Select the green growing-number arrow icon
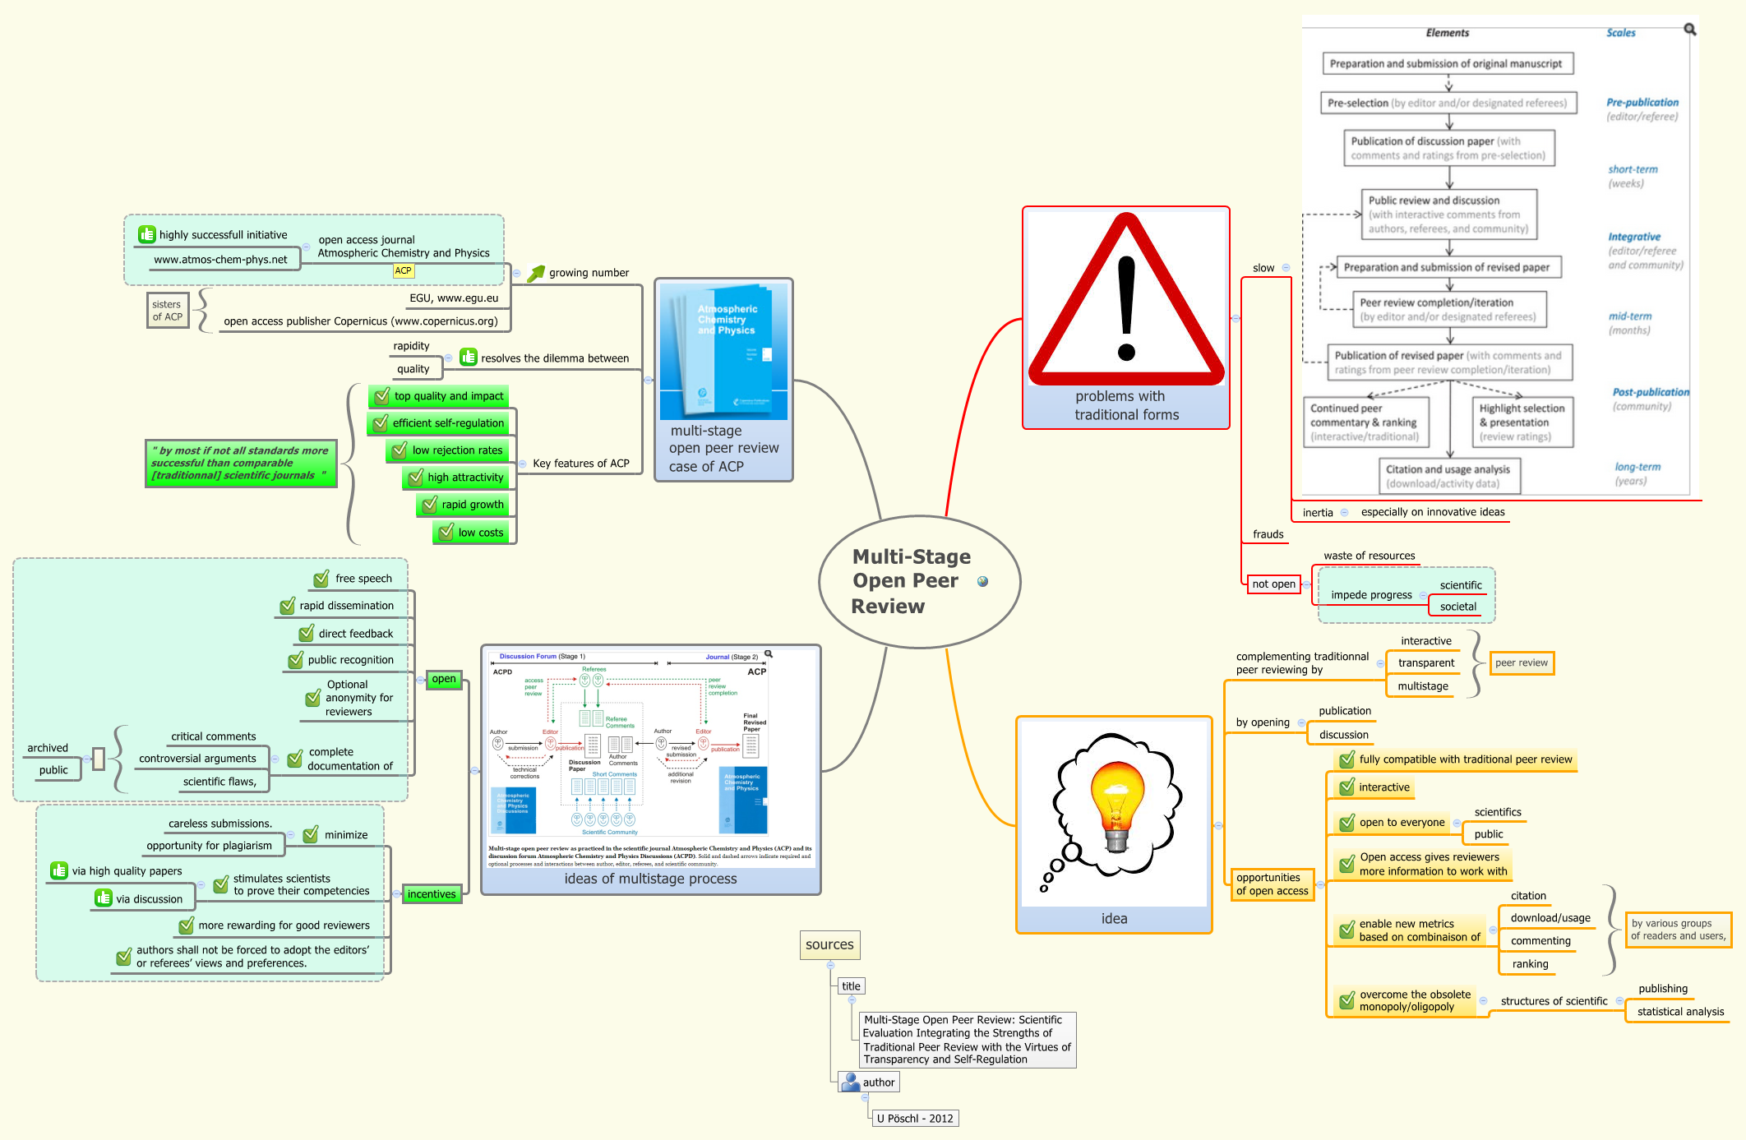The image size is (1746, 1140). [x=538, y=271]
